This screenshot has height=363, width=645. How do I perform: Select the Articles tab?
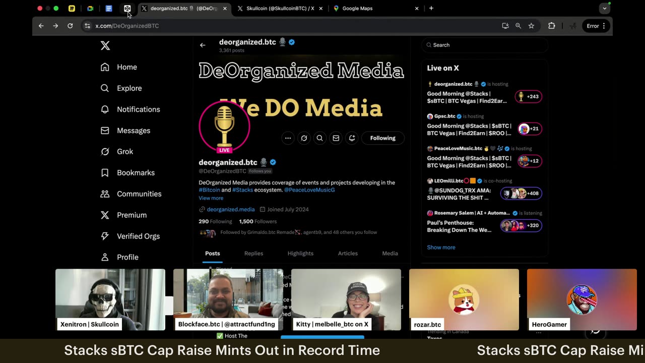point(348,254)
